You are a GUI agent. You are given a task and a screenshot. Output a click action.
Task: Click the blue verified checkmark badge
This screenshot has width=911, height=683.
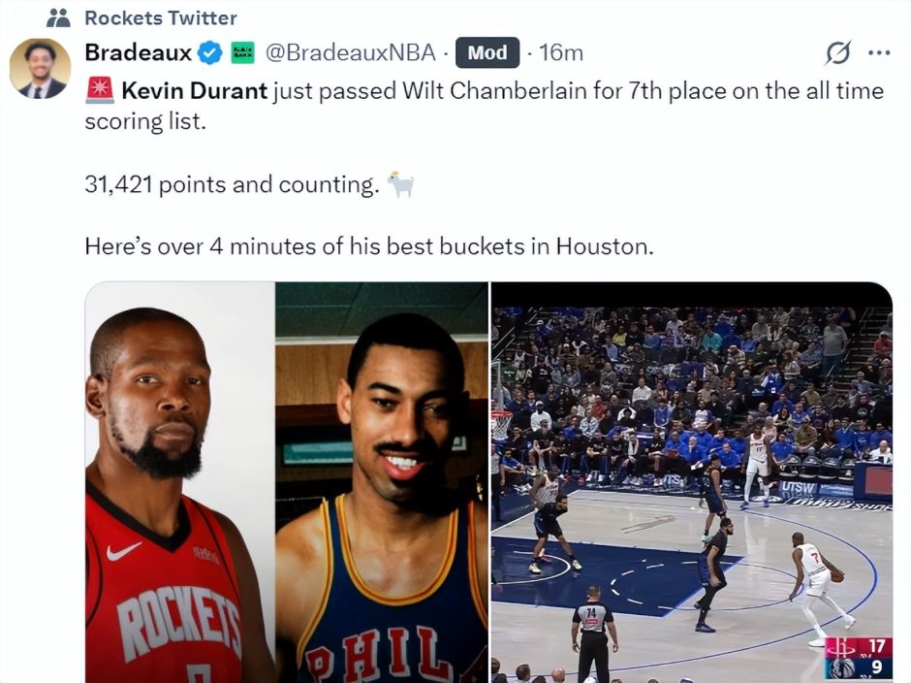[209, 53]
